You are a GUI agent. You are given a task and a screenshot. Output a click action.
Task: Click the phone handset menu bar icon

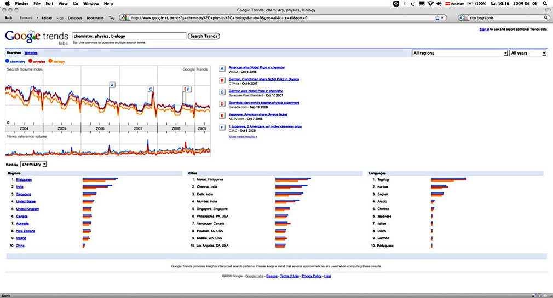[x=413, y=3]
